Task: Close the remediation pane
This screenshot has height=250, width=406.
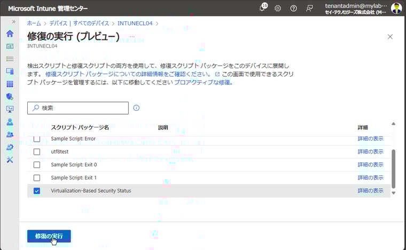Action: coord(390,37)
